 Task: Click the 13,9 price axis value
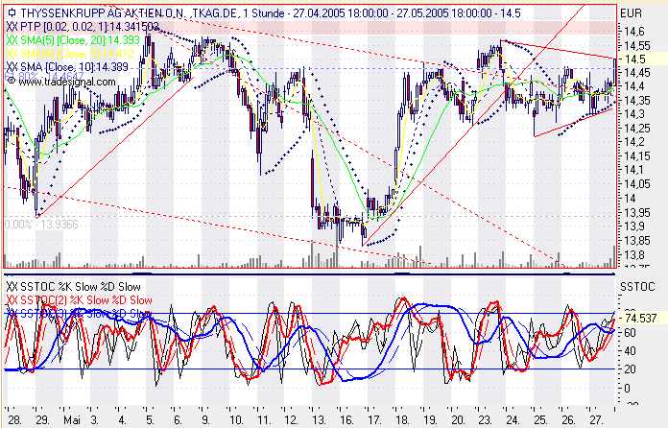(634, 226)
